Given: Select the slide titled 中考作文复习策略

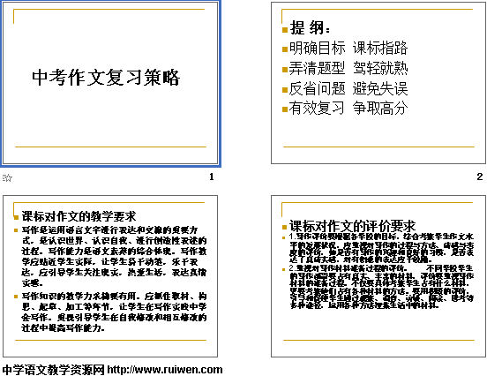Looking at the screenshot, I should (110, 83).
